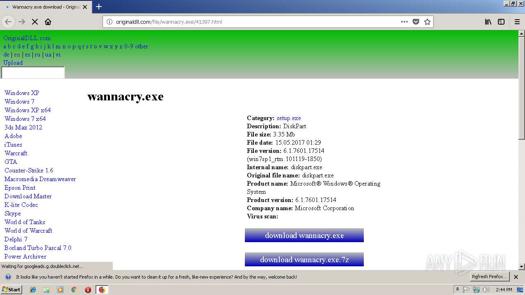Show hidden system tray icons arrow
Viewport: 525px width, 295px height.
[457, 289]
